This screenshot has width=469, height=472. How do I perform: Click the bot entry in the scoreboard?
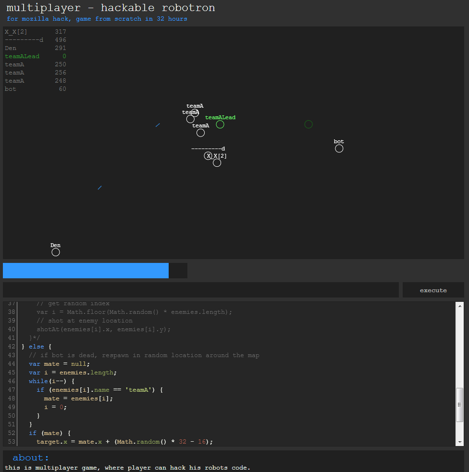[11, 89]
